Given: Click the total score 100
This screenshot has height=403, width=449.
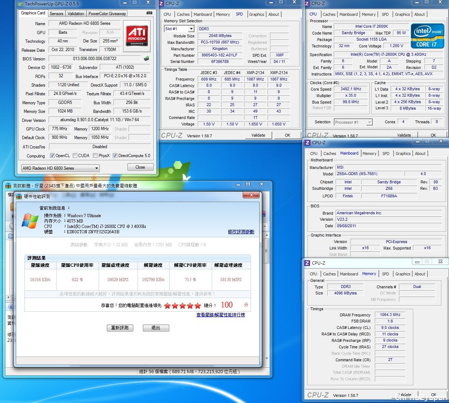Looking at the screenshot, I should pyautogui.click(x=227, y=305).
